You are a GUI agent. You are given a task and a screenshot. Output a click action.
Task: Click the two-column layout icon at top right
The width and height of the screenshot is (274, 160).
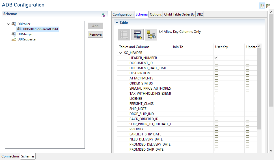click(262, 6)
